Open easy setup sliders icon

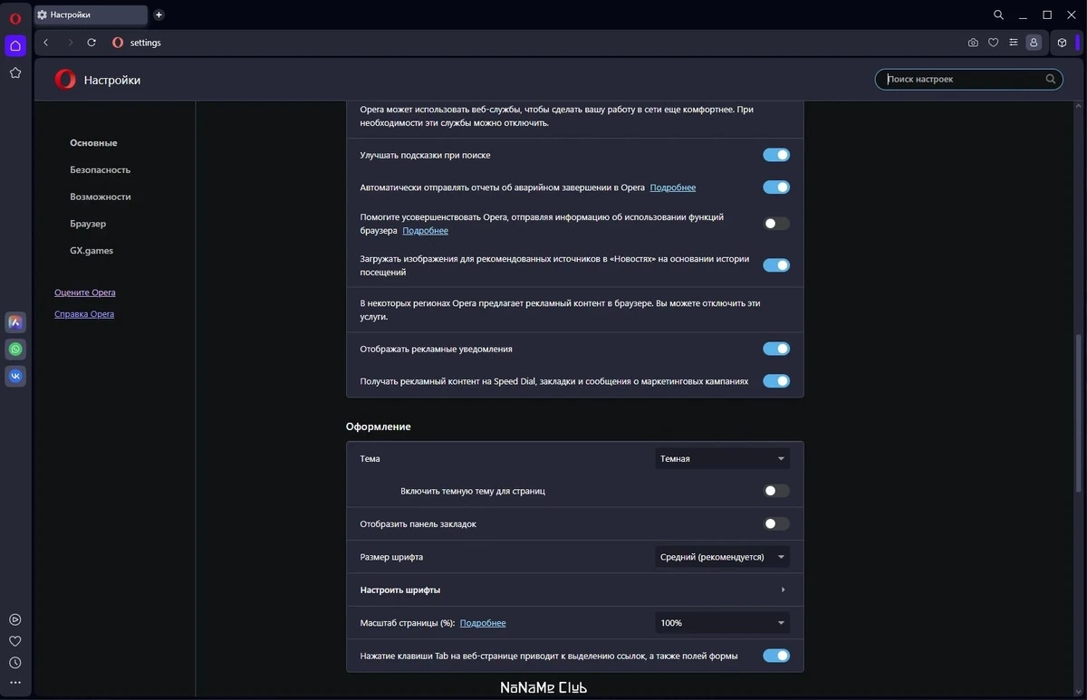(1014, 43)
